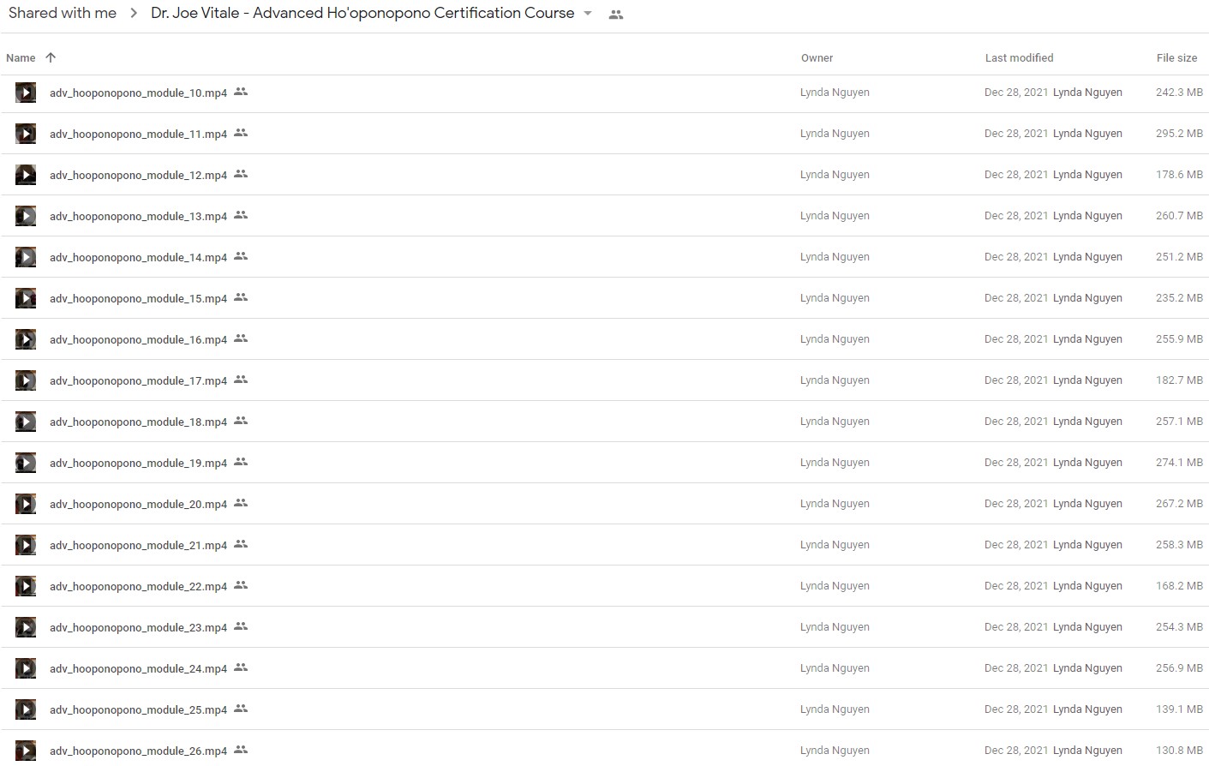Sort by Last modified column header
The height and width of the screenshot is (766, 1209).
(1019, 58)
